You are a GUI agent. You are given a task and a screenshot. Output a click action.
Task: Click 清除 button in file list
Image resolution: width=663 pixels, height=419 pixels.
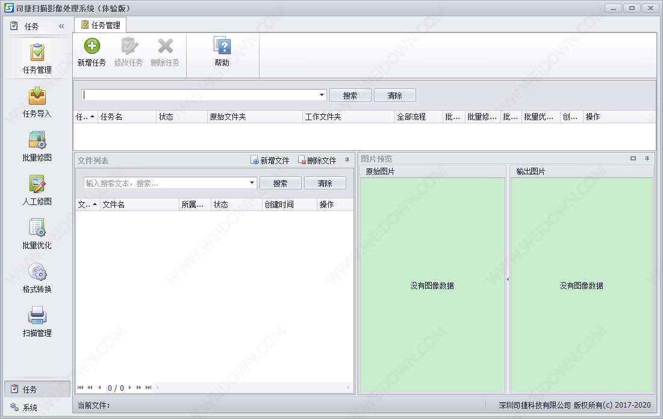pyautogui.click(x=325, y=183)
